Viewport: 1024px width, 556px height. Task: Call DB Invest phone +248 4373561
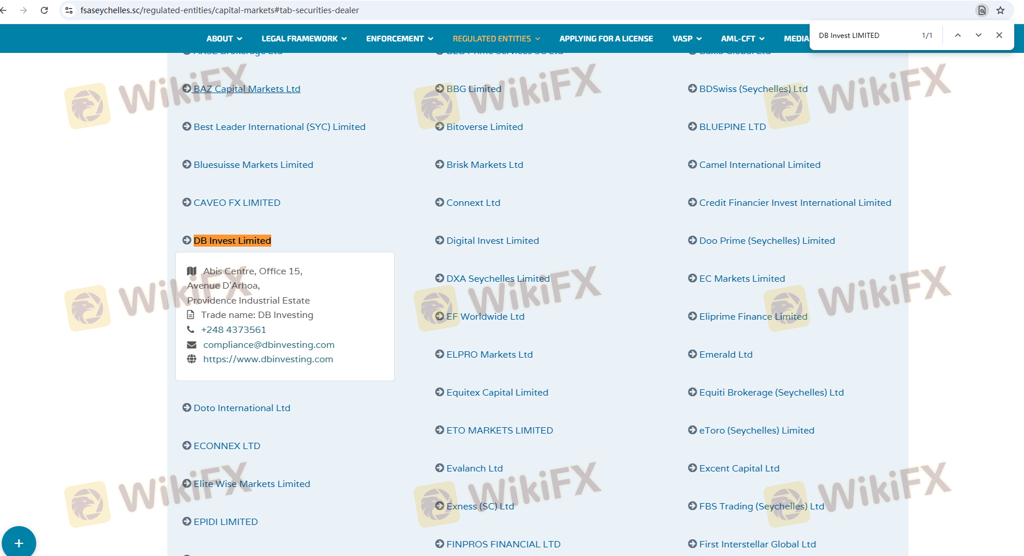pyautogui.click(x=233, y=329)
